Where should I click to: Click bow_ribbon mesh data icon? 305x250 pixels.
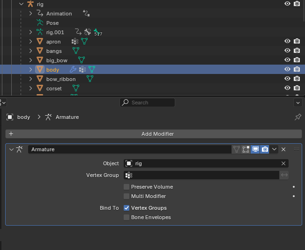pos(90,79)
